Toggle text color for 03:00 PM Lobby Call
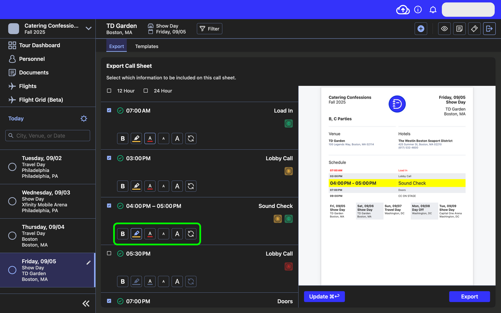The width and height of the screenshot is (501, 313). 150,186
